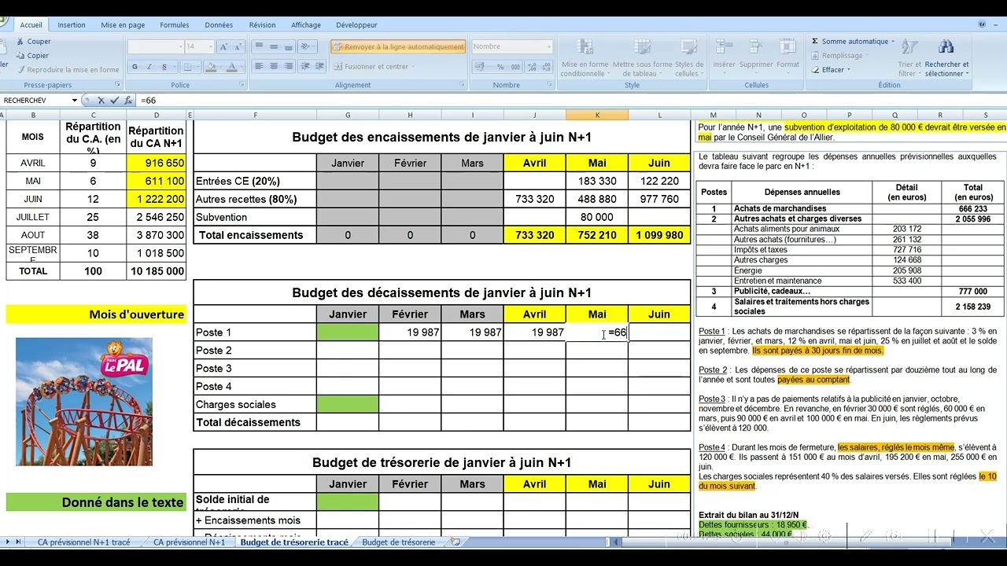The height and width of the screenshot is (566, 1007).
Task: Switch to sheet CA prévisionnel N+1 tracé
Action: click(84, 542)
